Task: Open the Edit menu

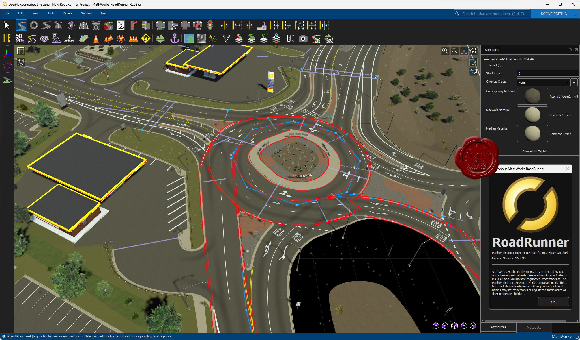Action: 21,13
